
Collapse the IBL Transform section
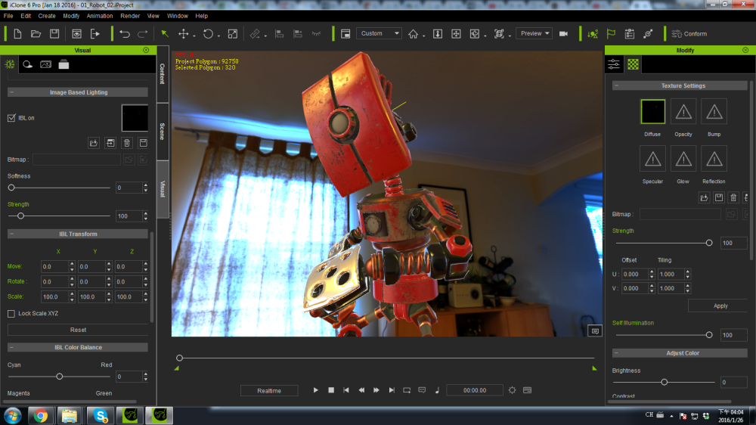click(x=12, y=234)
